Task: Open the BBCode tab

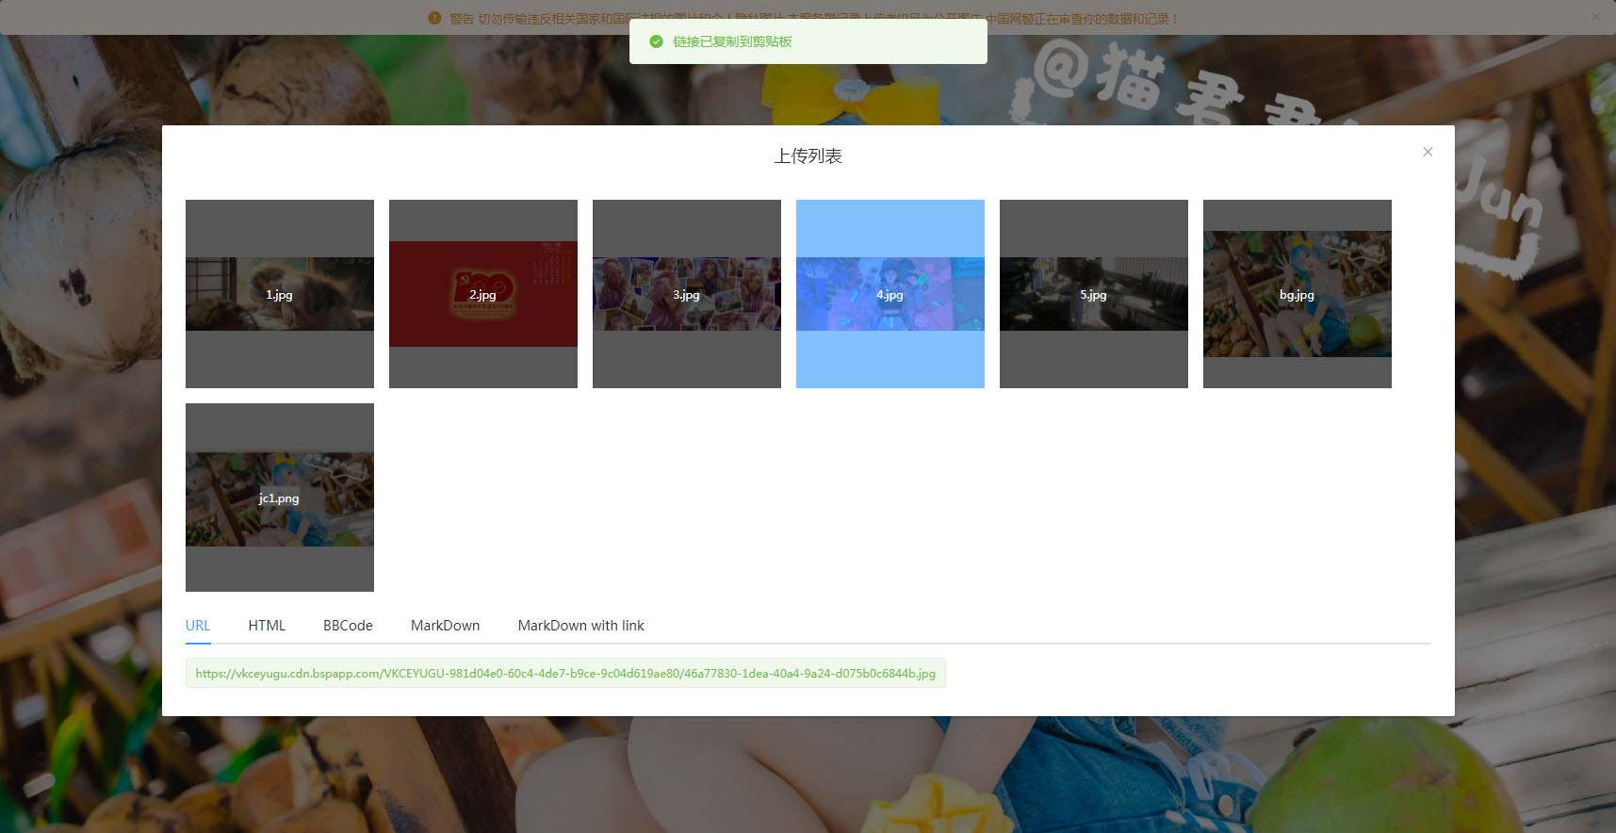Action: pyautogui.click(x=348, y=626)
